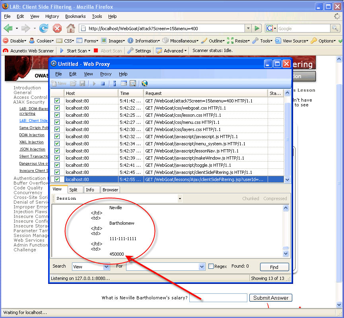Open Acunetix Advanced dropdown
The height and width of the screenshot is (318, 344).
(x=171, y=51)
